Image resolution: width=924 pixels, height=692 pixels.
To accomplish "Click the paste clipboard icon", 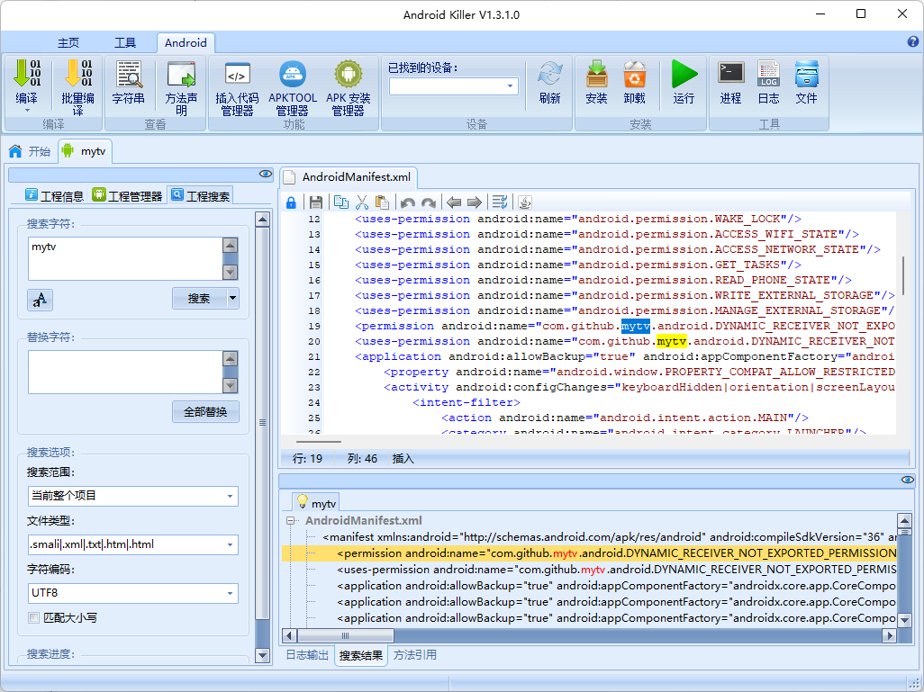I will (382, 202).
